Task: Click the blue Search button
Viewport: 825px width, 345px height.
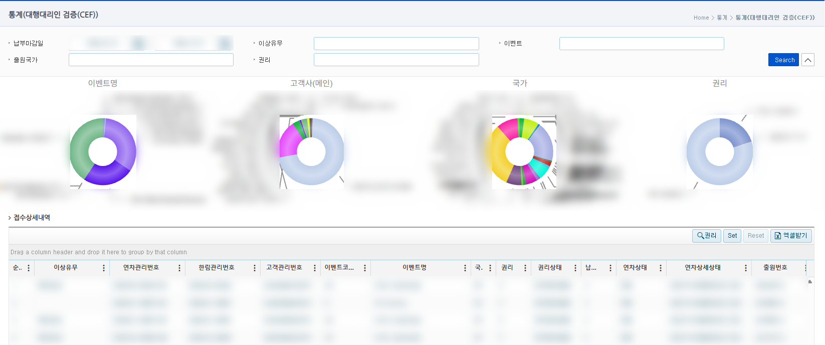Action: click(x=783, y=60)
